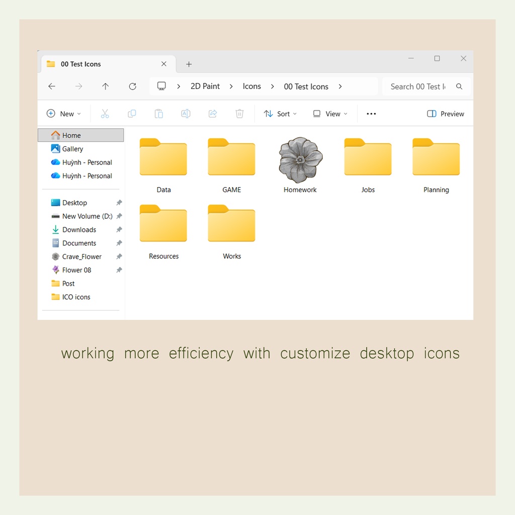Select the Cut icon on the toolbar
515x515 pixels.
(x=105, y=114)
